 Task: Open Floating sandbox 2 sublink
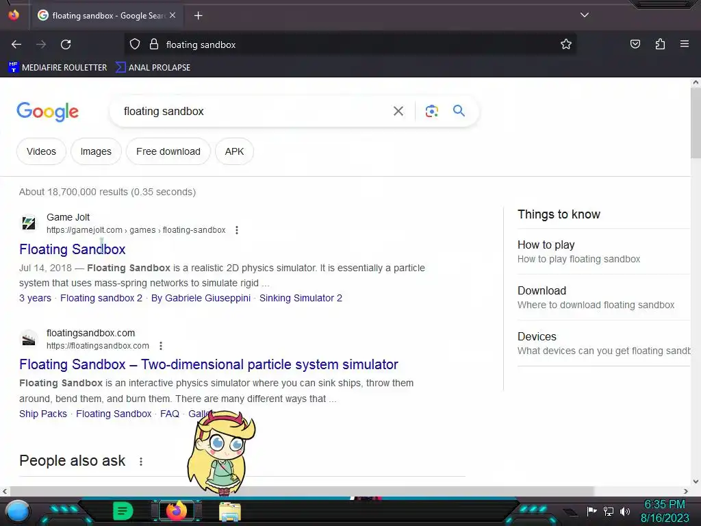(x=101, y=298)
